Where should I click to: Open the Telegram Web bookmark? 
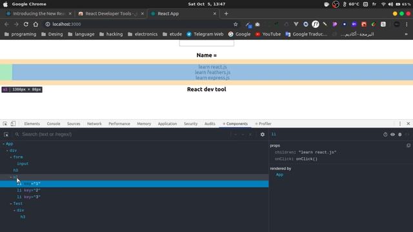pos(205,34)
